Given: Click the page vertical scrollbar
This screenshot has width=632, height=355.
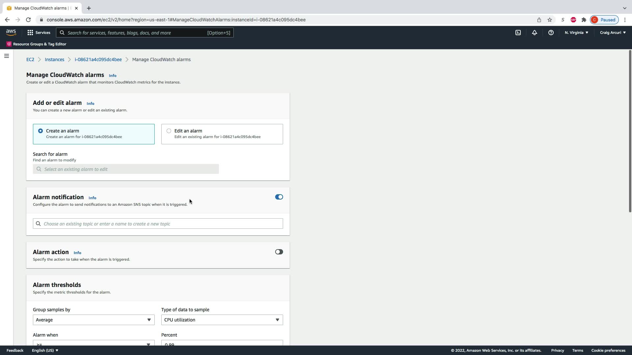Looking at the screenshot, I should 630,131.
